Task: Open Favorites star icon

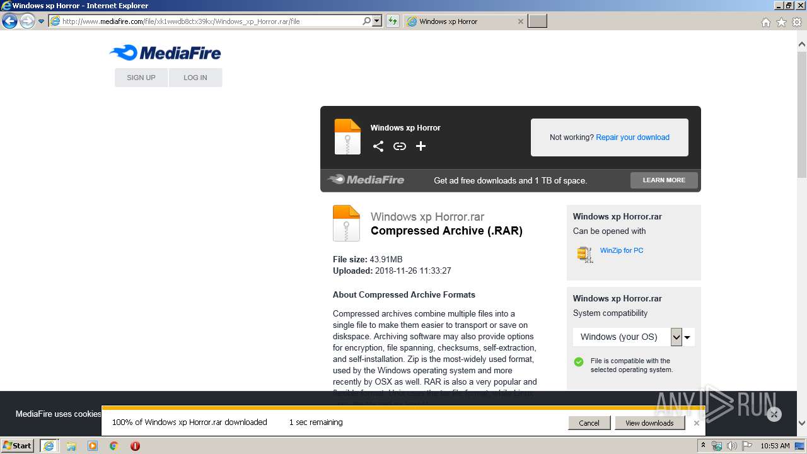Action: click(781, 22)
